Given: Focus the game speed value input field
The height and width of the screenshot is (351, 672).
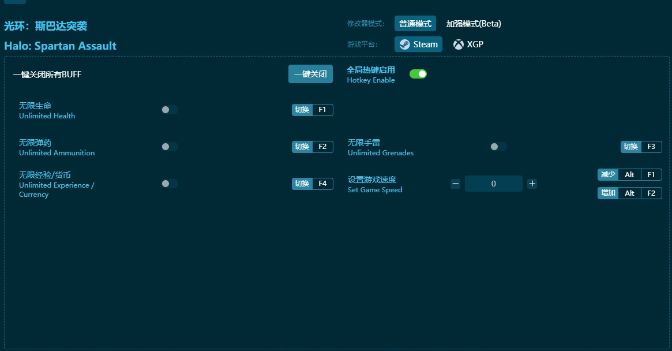Looking at the screenshot, I should tap(494, 184).
